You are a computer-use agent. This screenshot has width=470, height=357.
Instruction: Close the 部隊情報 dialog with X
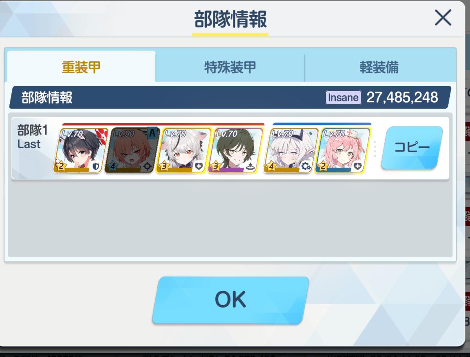click(443, 18)
